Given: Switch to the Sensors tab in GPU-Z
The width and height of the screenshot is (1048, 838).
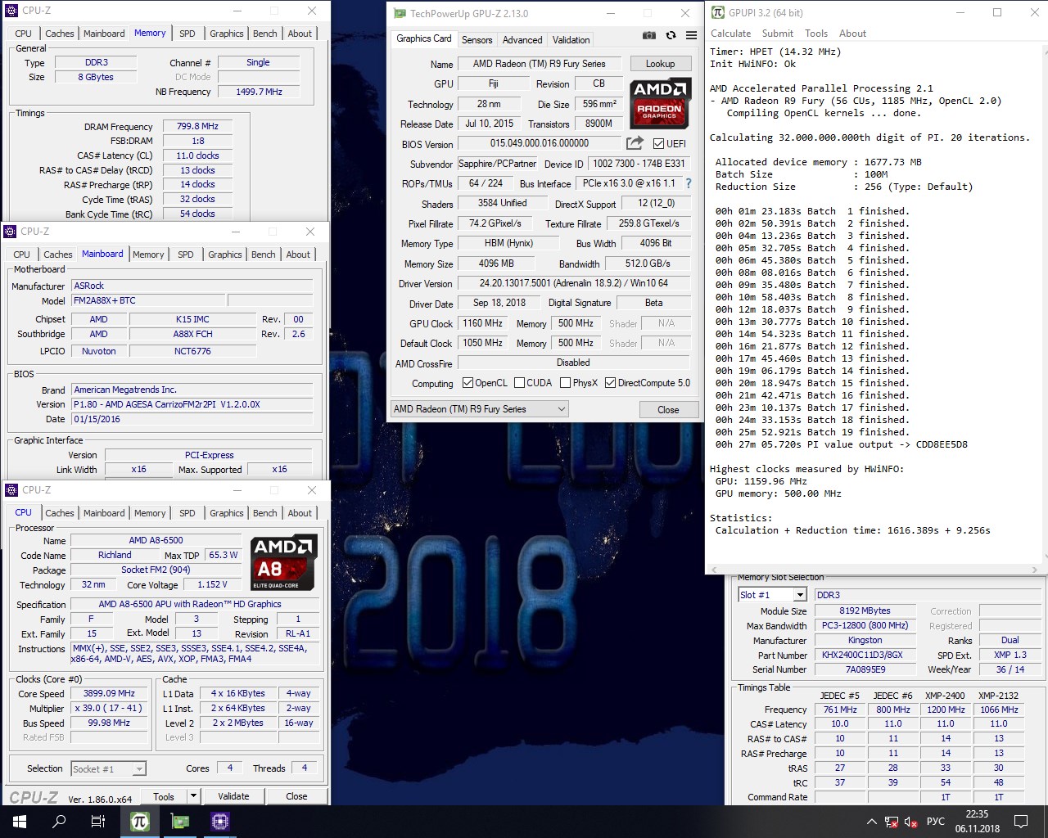Looking at the screenshot, I should pyautogui.click(x=477, y=39).
